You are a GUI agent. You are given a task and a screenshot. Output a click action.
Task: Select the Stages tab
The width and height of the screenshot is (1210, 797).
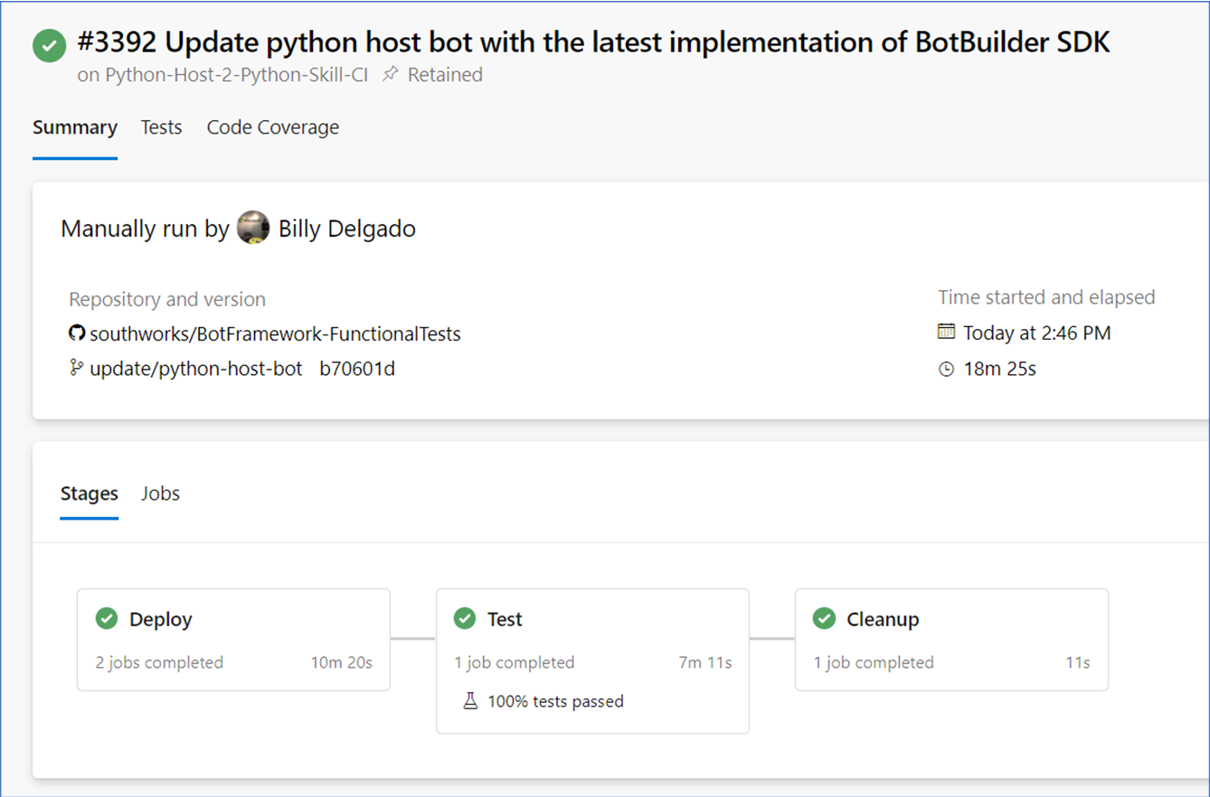coord(89,493)
